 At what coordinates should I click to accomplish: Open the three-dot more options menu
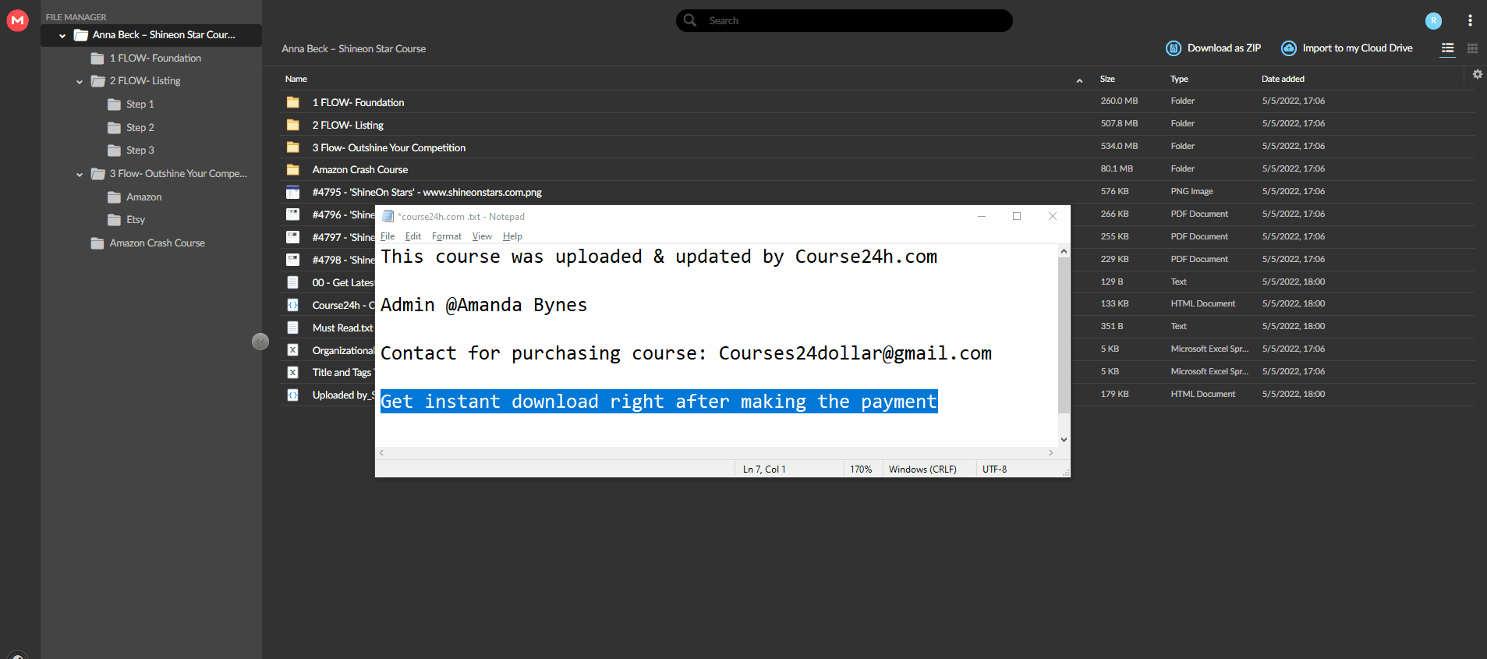pos(1470,21)
